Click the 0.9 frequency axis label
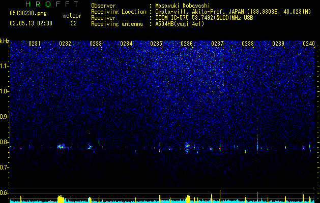Image resolution: width=320 pixels, height=203 pixels. [4, 117]
